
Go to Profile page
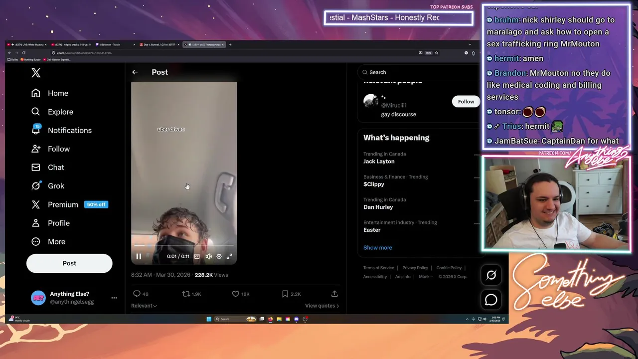[x=50, y=223]
